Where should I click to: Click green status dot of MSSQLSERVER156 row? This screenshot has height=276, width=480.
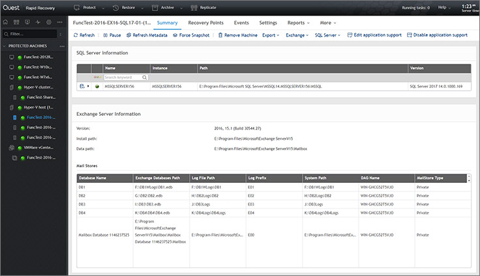tap(97, 87)
